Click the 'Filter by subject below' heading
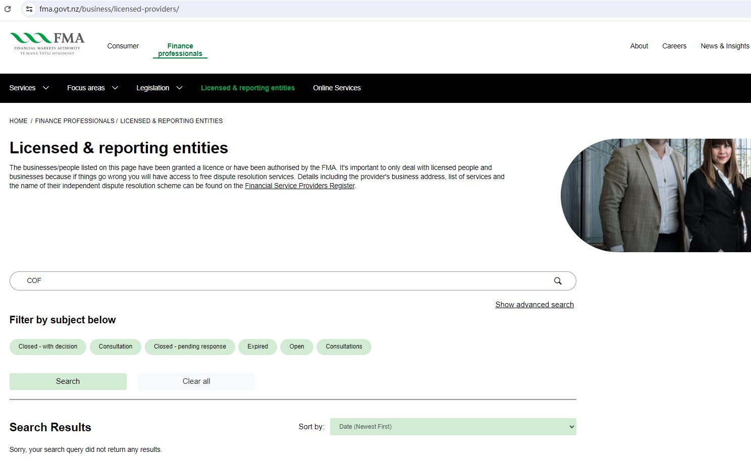 [x=63, y=320]
